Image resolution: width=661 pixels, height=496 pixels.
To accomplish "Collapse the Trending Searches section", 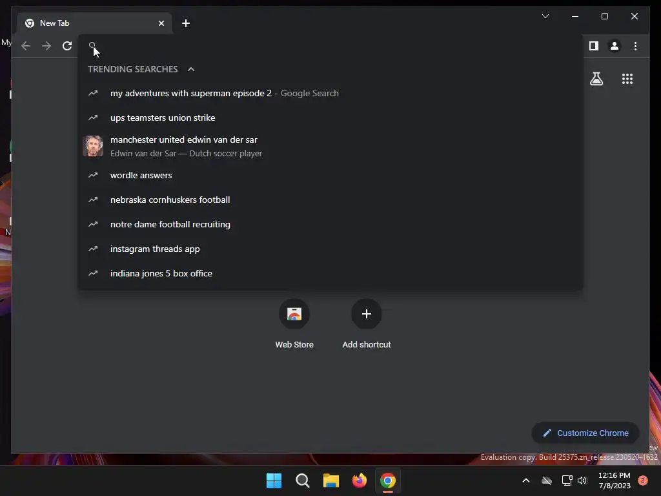I will [x=191, y=69].
